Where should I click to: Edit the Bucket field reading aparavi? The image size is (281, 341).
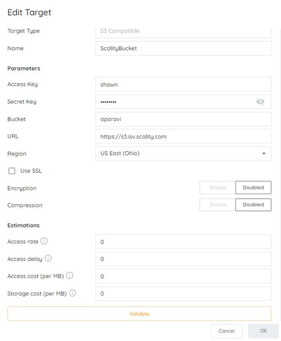click(183, 119)
